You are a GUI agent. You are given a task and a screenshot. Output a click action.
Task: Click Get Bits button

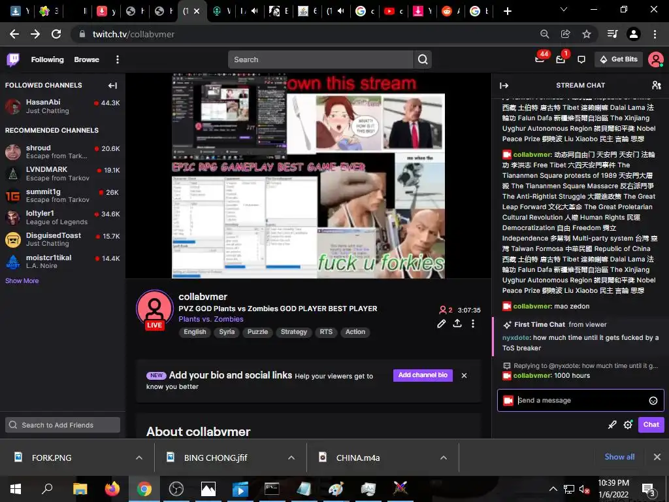[x=619, y=59]
